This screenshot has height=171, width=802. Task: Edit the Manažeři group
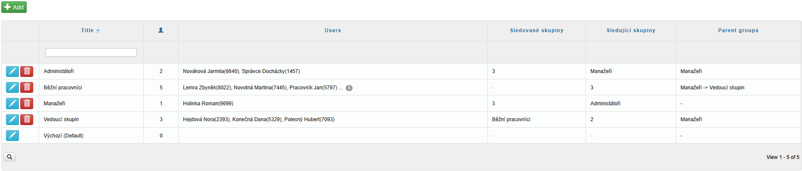click(x=12, y=103)
